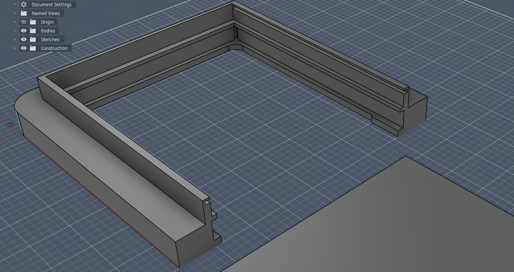The image size is (514, 272).
Task: Select the Document Settings label
Action: 51,5
